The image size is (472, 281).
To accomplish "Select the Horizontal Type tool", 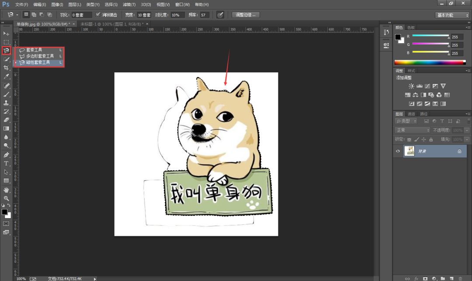I will [x=6, y=164].
